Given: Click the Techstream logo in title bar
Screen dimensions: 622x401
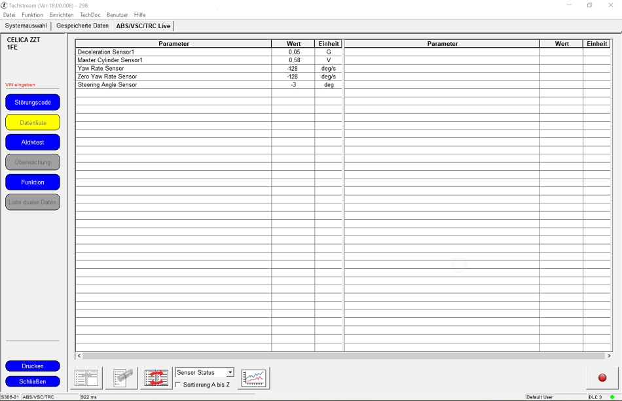Looking at the screenshot, I should pyautogui.click(x=4, y=5).
